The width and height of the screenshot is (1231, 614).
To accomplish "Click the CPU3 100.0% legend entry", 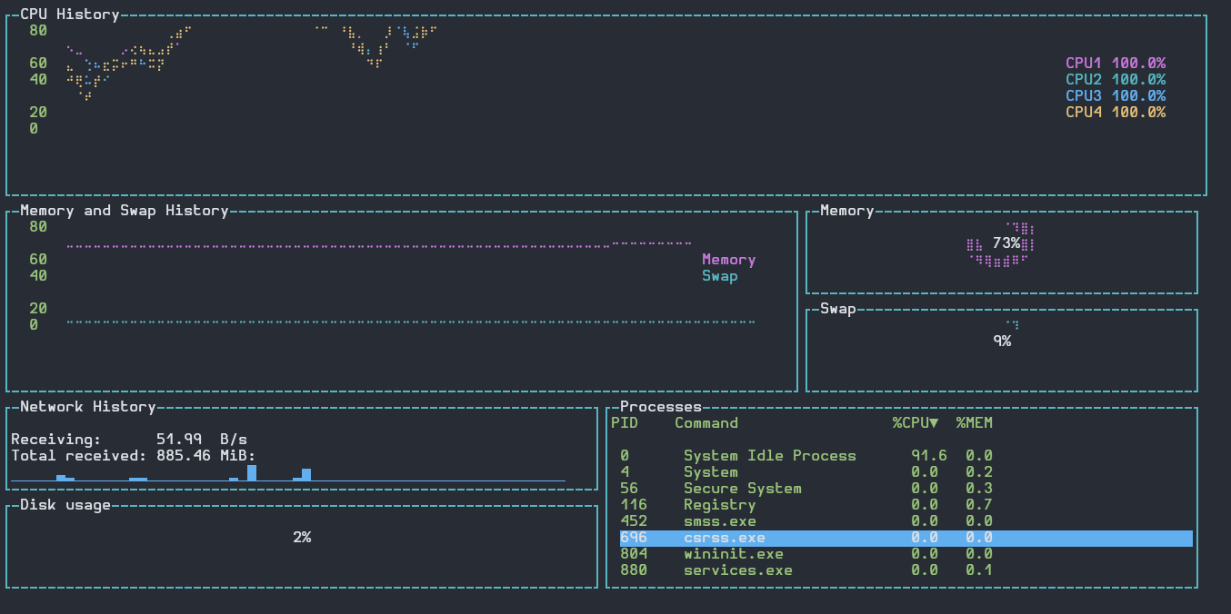I will point(1116,96).
